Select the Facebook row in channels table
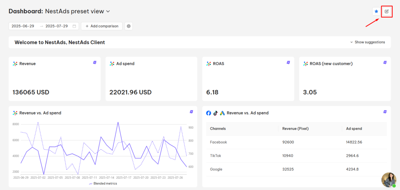The width and height of the screenshot is (400, 190). pyautogui.click(x=296, y=142)
